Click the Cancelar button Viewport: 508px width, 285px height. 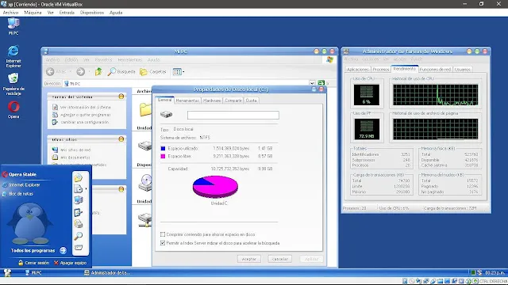pos(279,259)
